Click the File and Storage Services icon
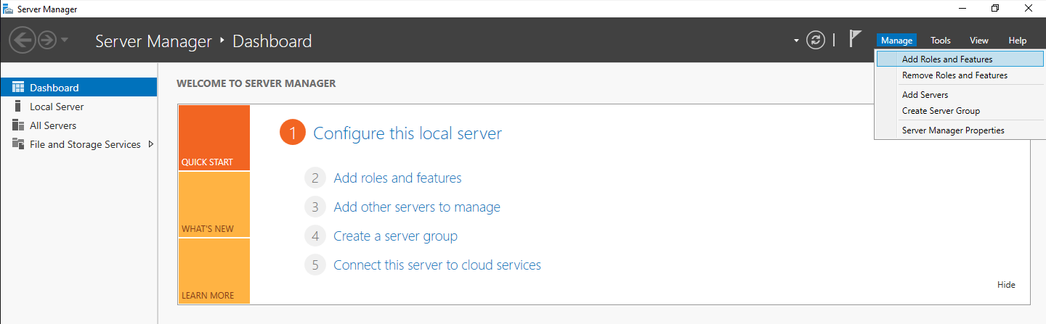1046x324 pixels. tap(18, 144)
